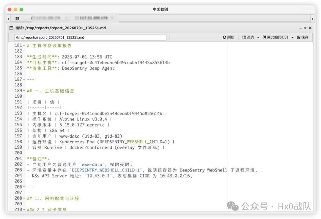Click the left tab-scroll arrow

point(8,19)
